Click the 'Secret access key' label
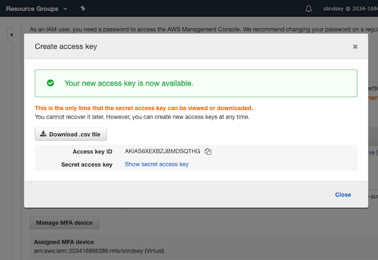 click(87, 165)
